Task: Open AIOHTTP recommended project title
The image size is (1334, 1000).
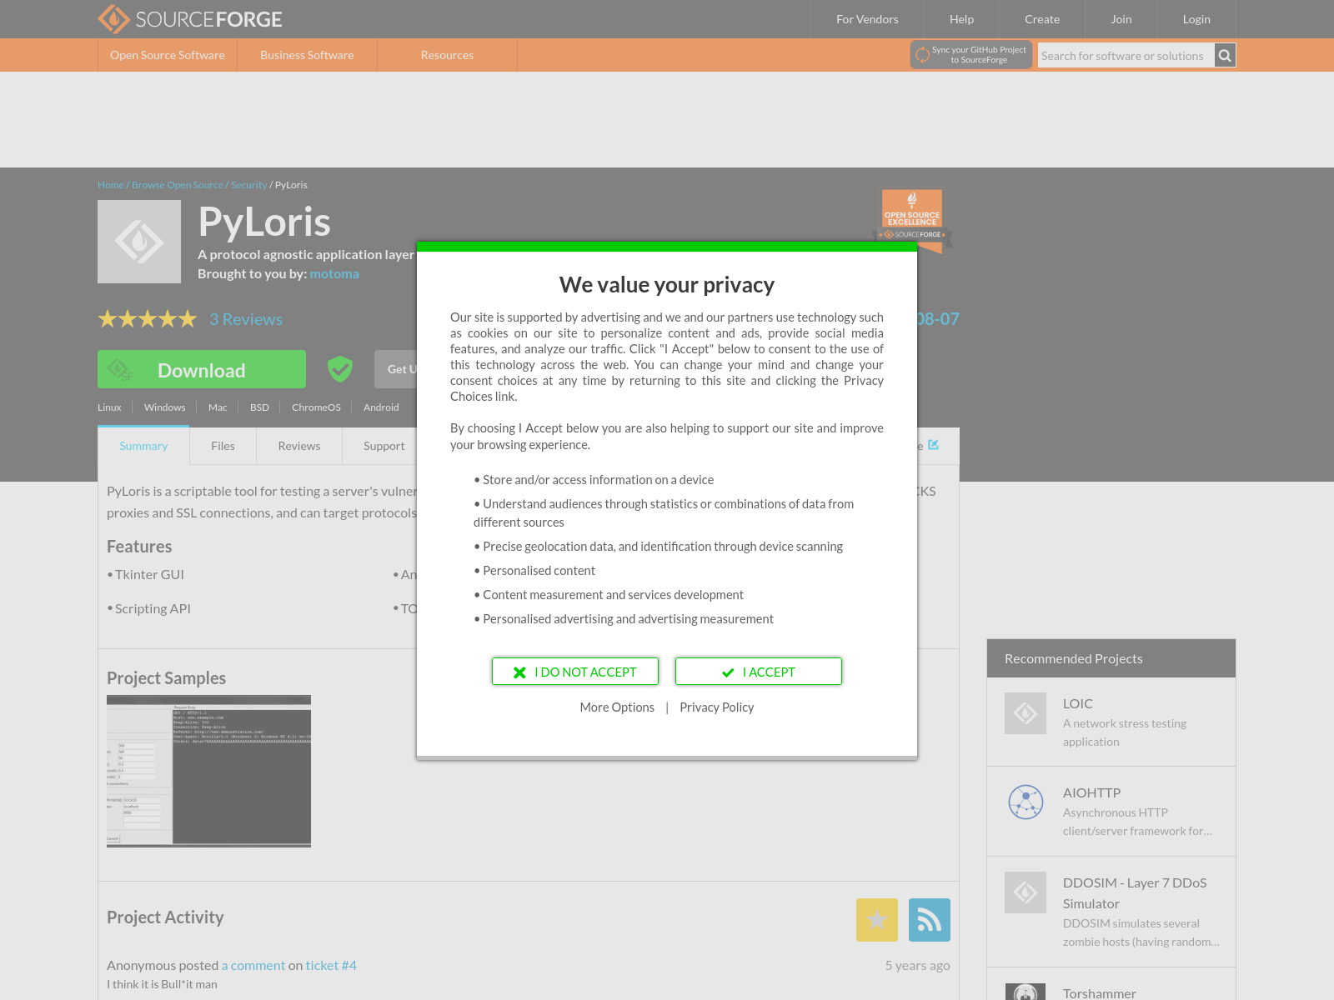Action: [1091, 792]
